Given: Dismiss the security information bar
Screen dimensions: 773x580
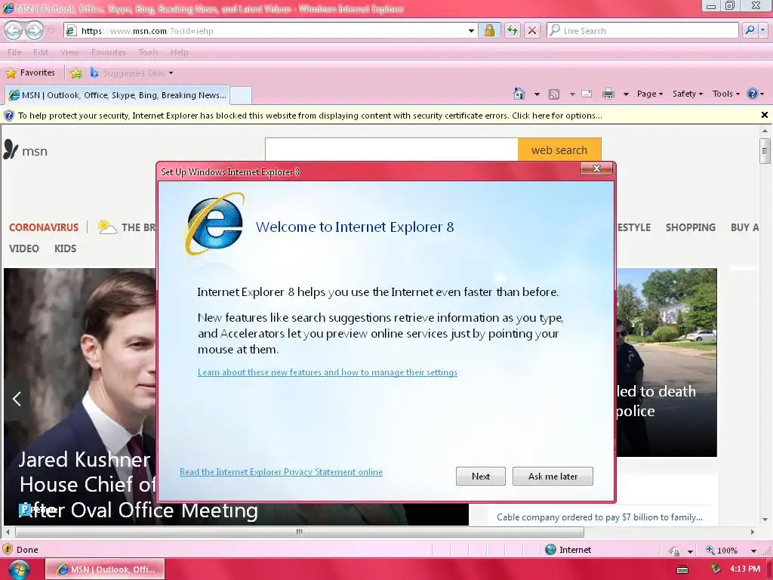Looking at the screenshot, I should click(x=764, y=115).
